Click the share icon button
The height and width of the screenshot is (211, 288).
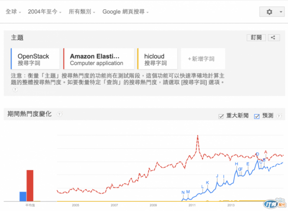tap(273, 37)
